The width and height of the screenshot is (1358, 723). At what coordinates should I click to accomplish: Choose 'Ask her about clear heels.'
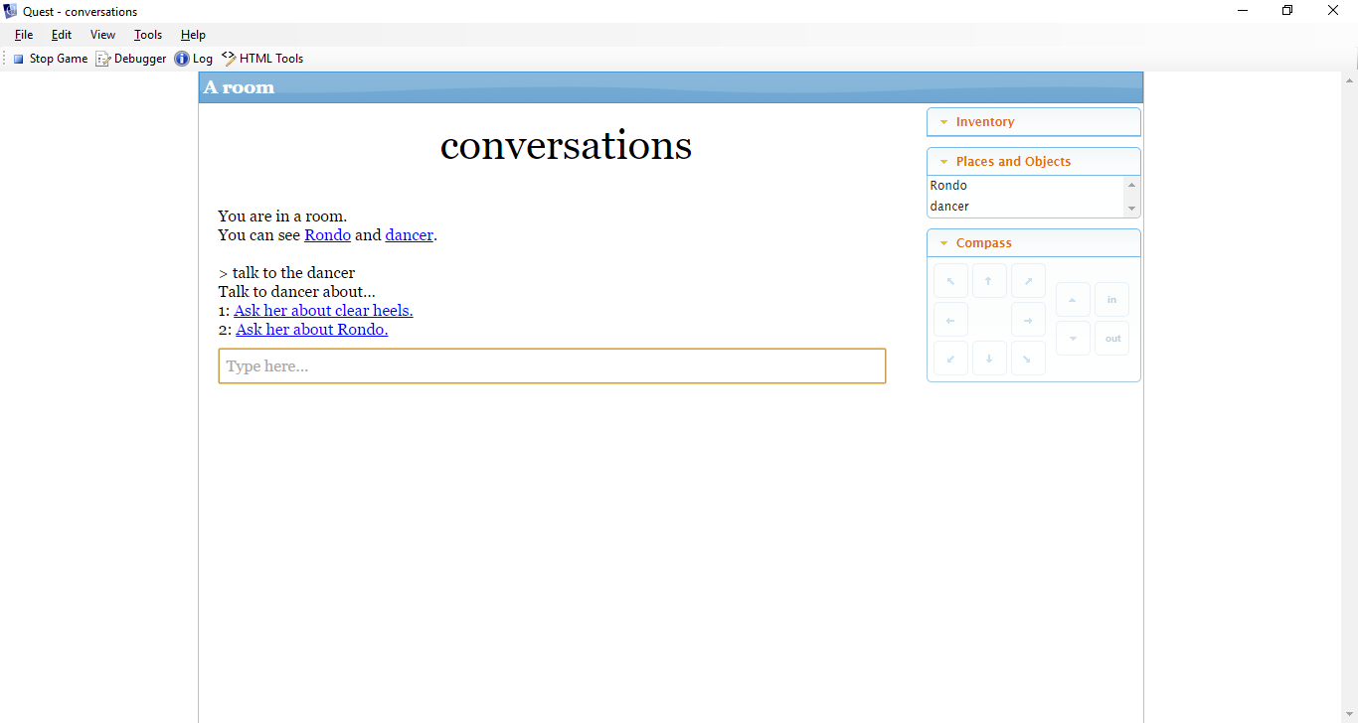(x=323, y=311)
